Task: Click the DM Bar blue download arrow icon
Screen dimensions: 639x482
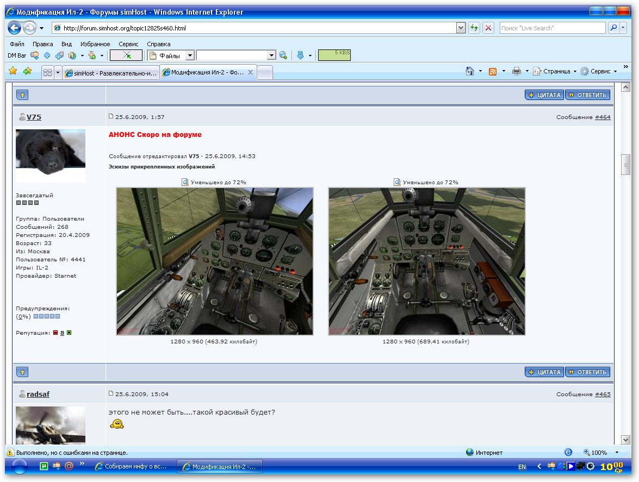Action: (x=300, y=55)
